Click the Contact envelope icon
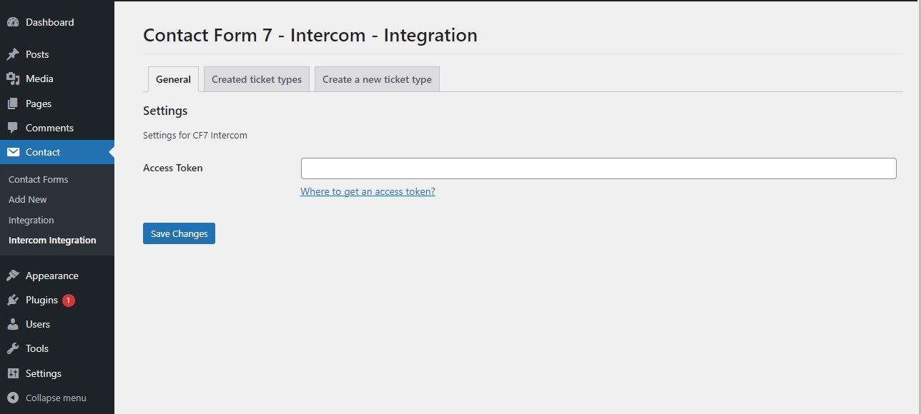Image resolution: width=921 pixels, height=414 pixels. pos(13,152)
